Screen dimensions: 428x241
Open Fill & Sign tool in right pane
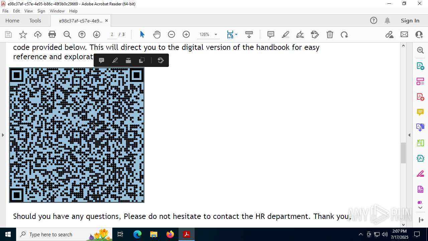[x=420, y=174]
